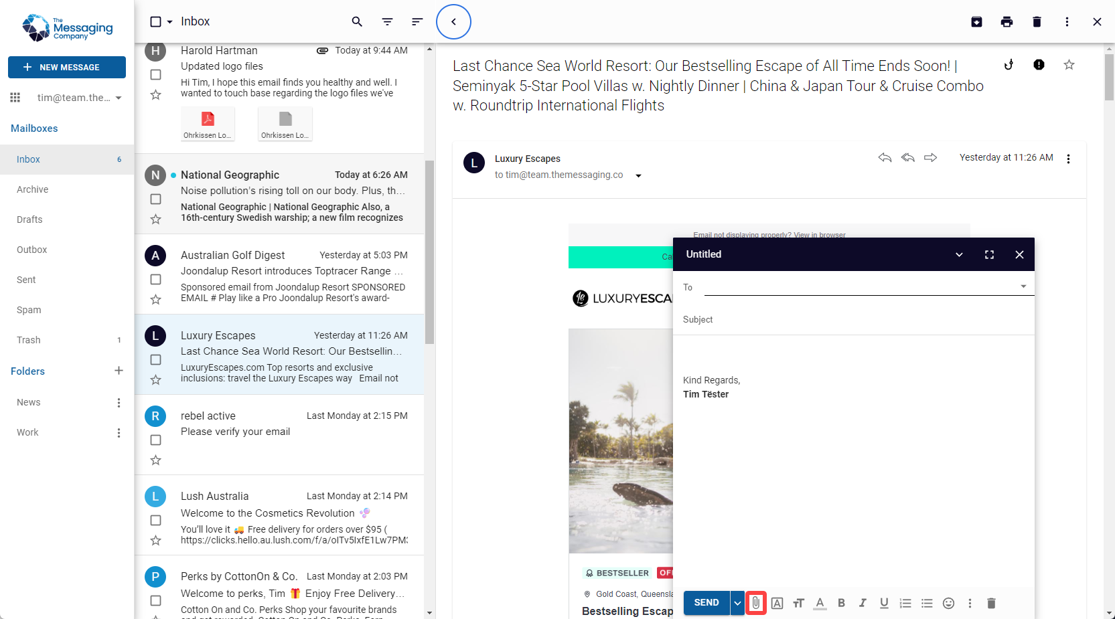Report the email as phishing
The width and height of the screenshot is (1115, 619).
coord(1039,65)
